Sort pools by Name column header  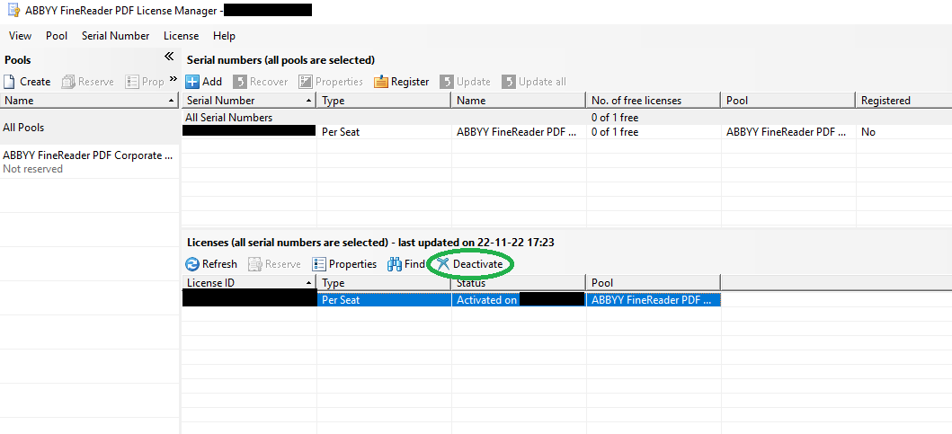click(89, 100)
